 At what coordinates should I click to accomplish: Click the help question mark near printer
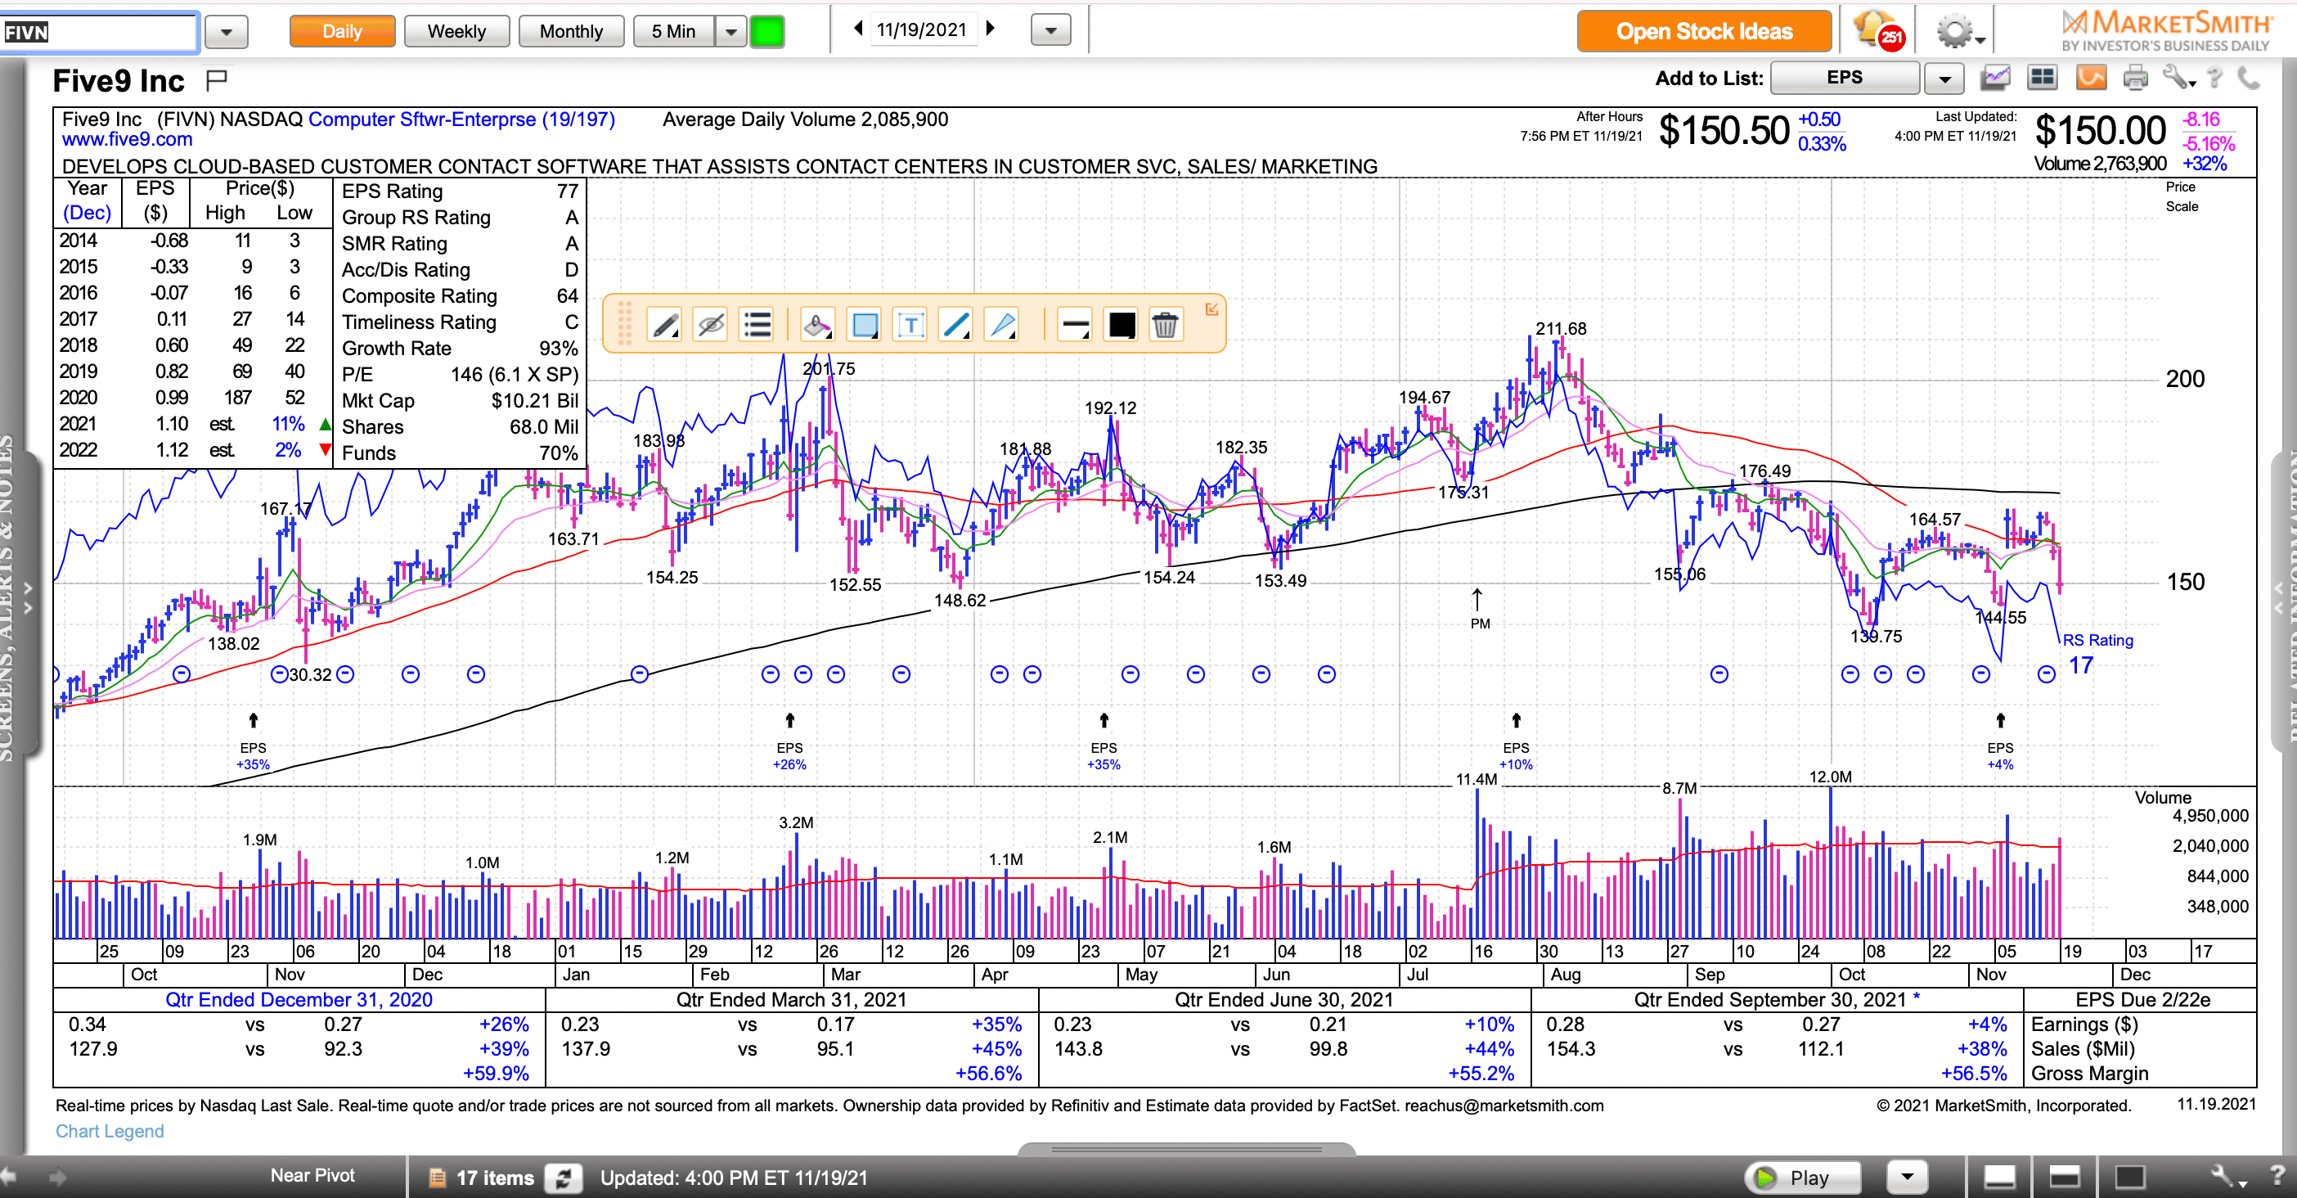2215,79
